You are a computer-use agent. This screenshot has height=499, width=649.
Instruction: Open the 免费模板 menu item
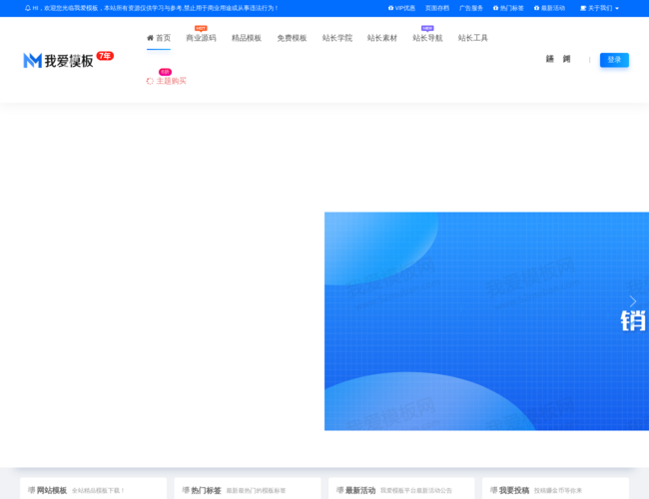point(292,38)
